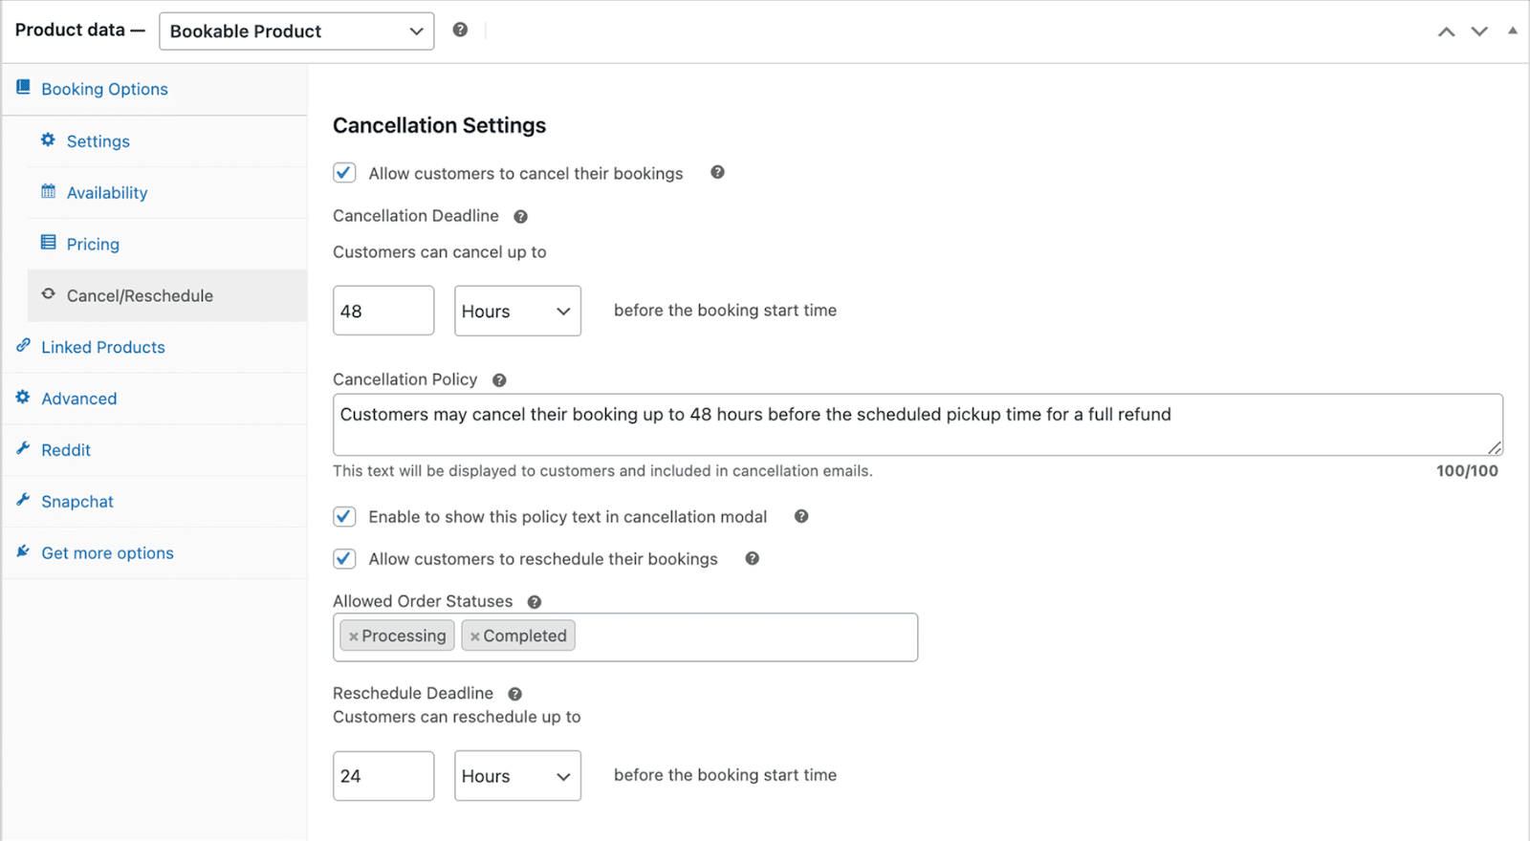Click the Linked Products chain icon

(23, 346)
